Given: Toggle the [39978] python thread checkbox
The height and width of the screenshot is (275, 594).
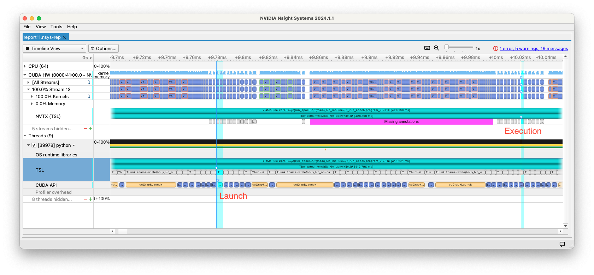Looking at the screenshot, I should [34, 145].
